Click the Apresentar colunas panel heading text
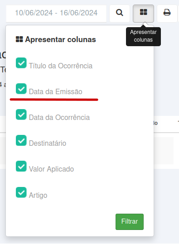This screenshot has height=244, width=179. click(x=60, y=39)
